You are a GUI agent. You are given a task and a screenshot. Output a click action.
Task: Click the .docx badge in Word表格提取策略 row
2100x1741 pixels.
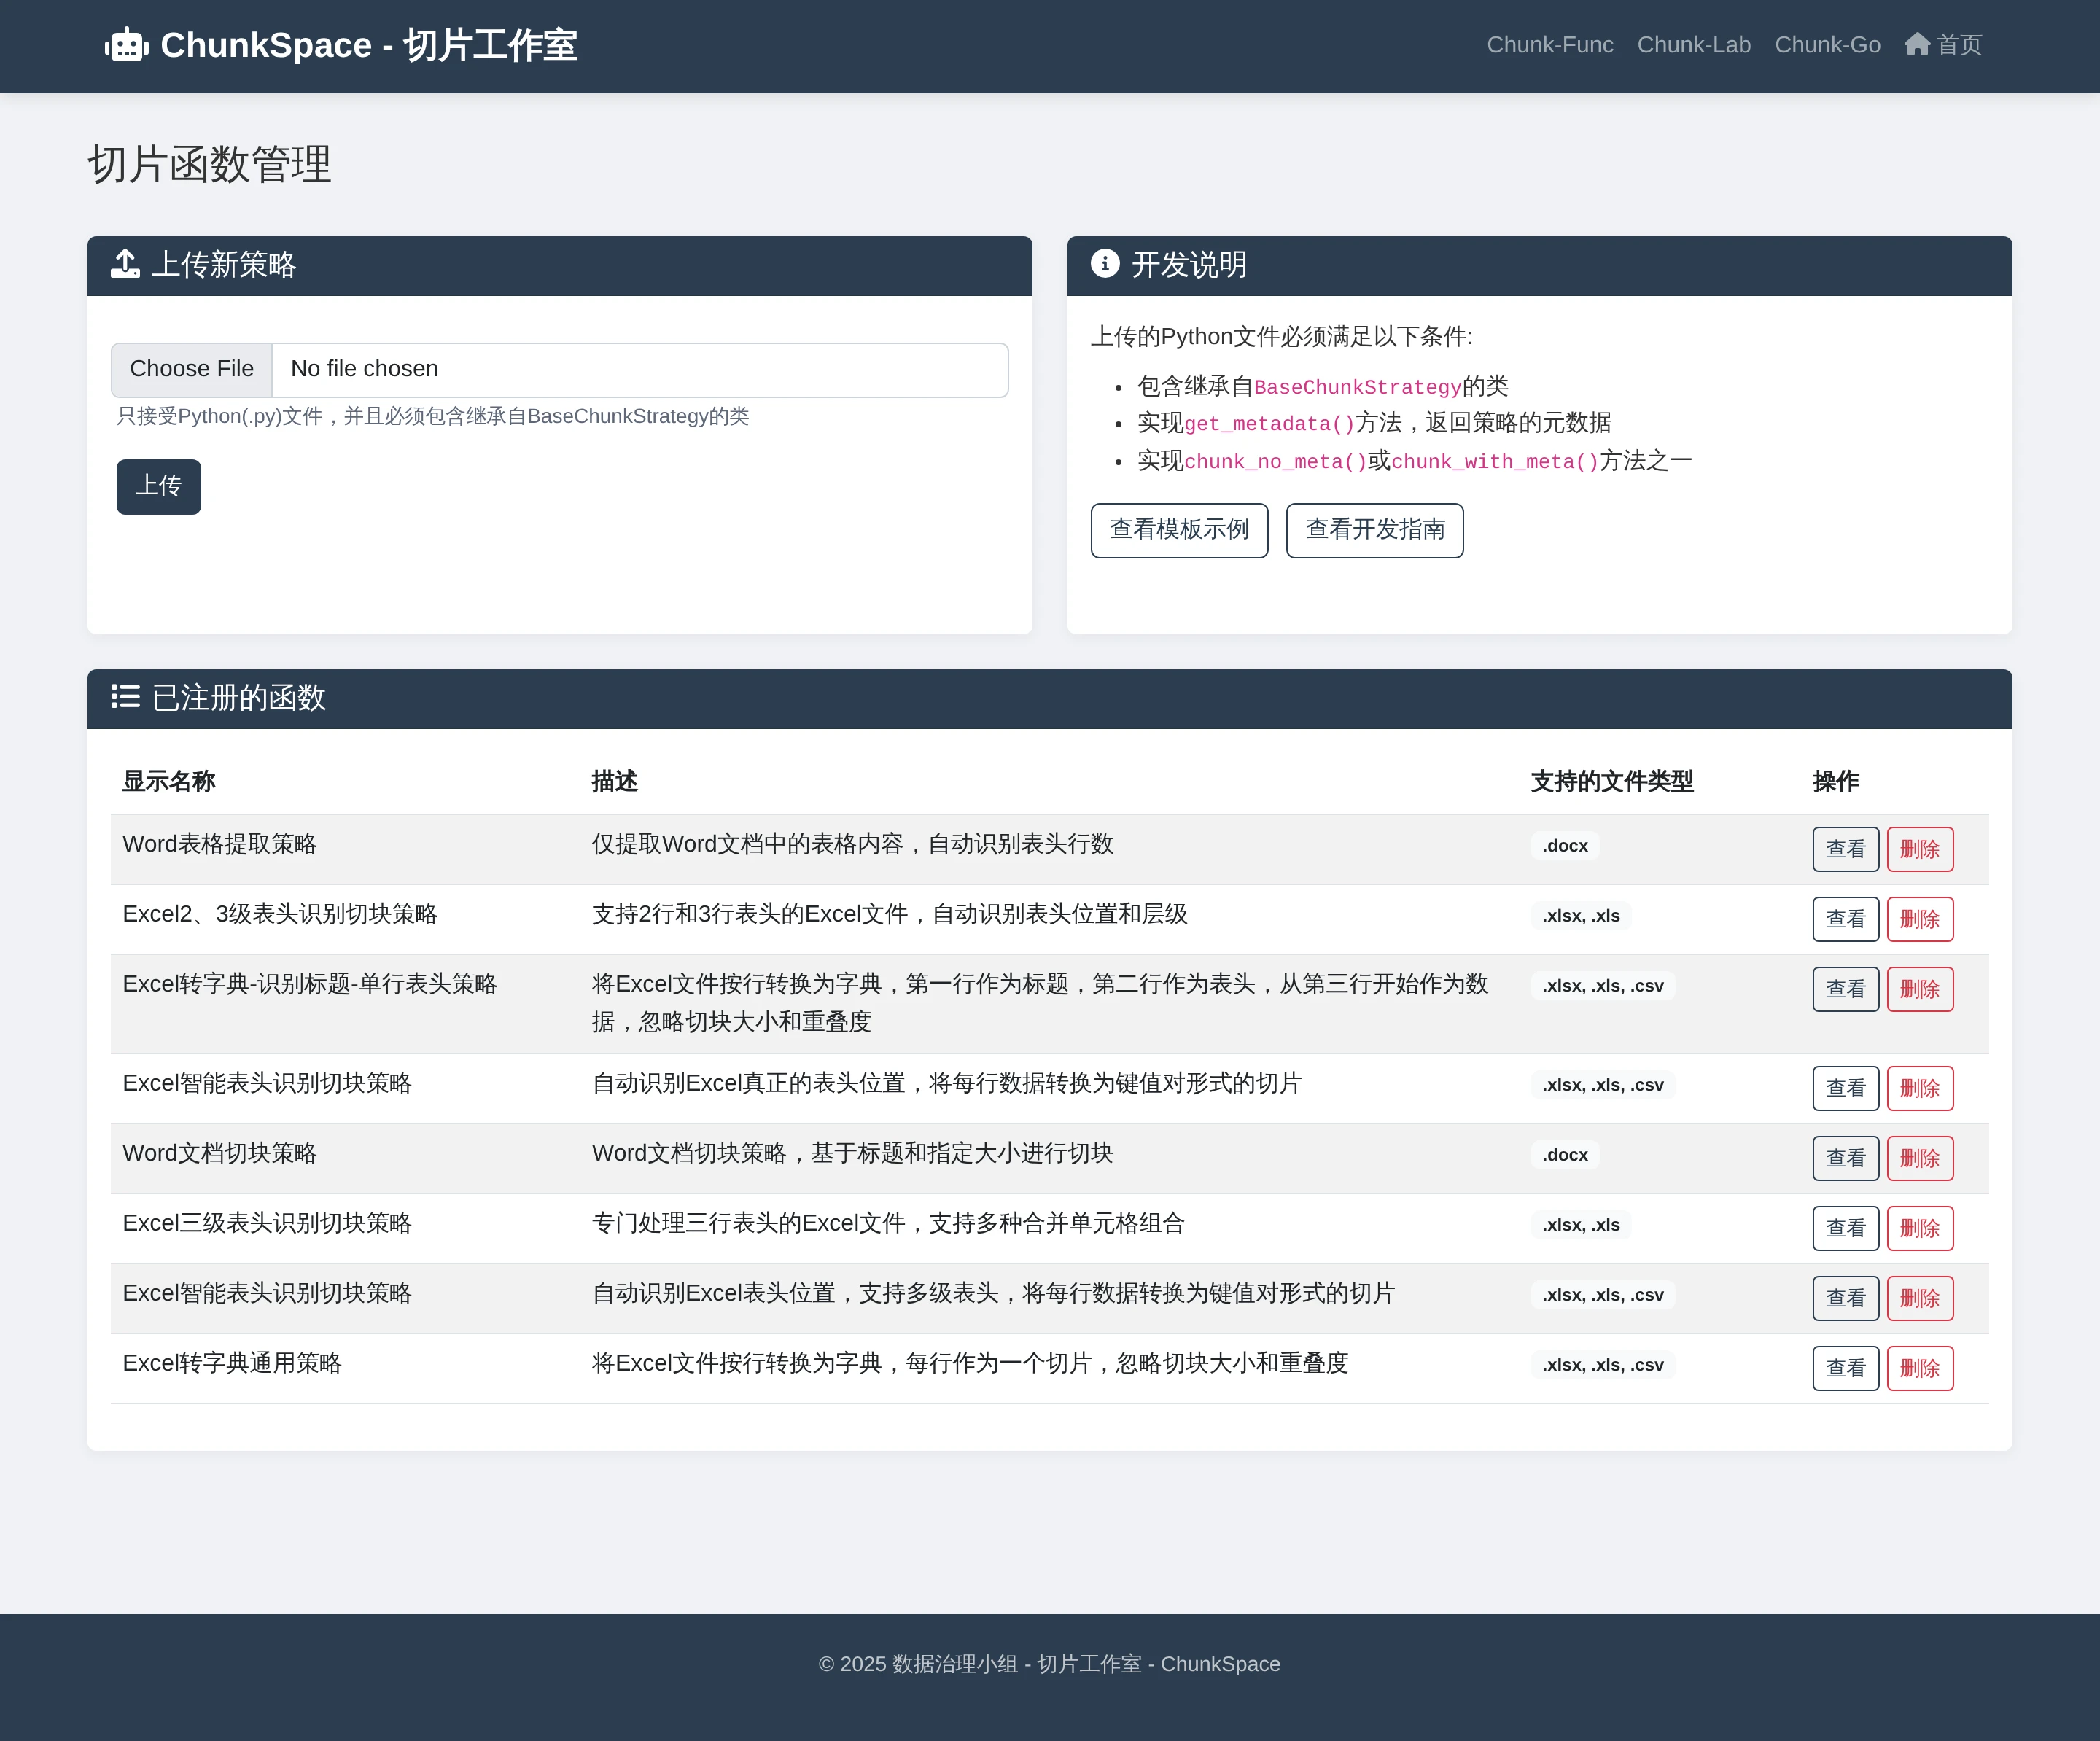(x=1564, y=846)
